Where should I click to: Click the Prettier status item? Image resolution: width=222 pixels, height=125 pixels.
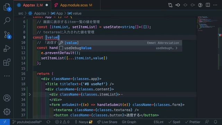click(x=193, y=122)
